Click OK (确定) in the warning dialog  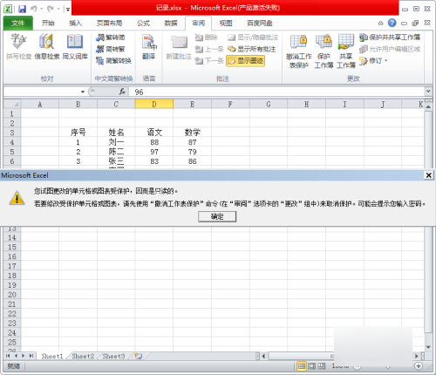[217, 216]
